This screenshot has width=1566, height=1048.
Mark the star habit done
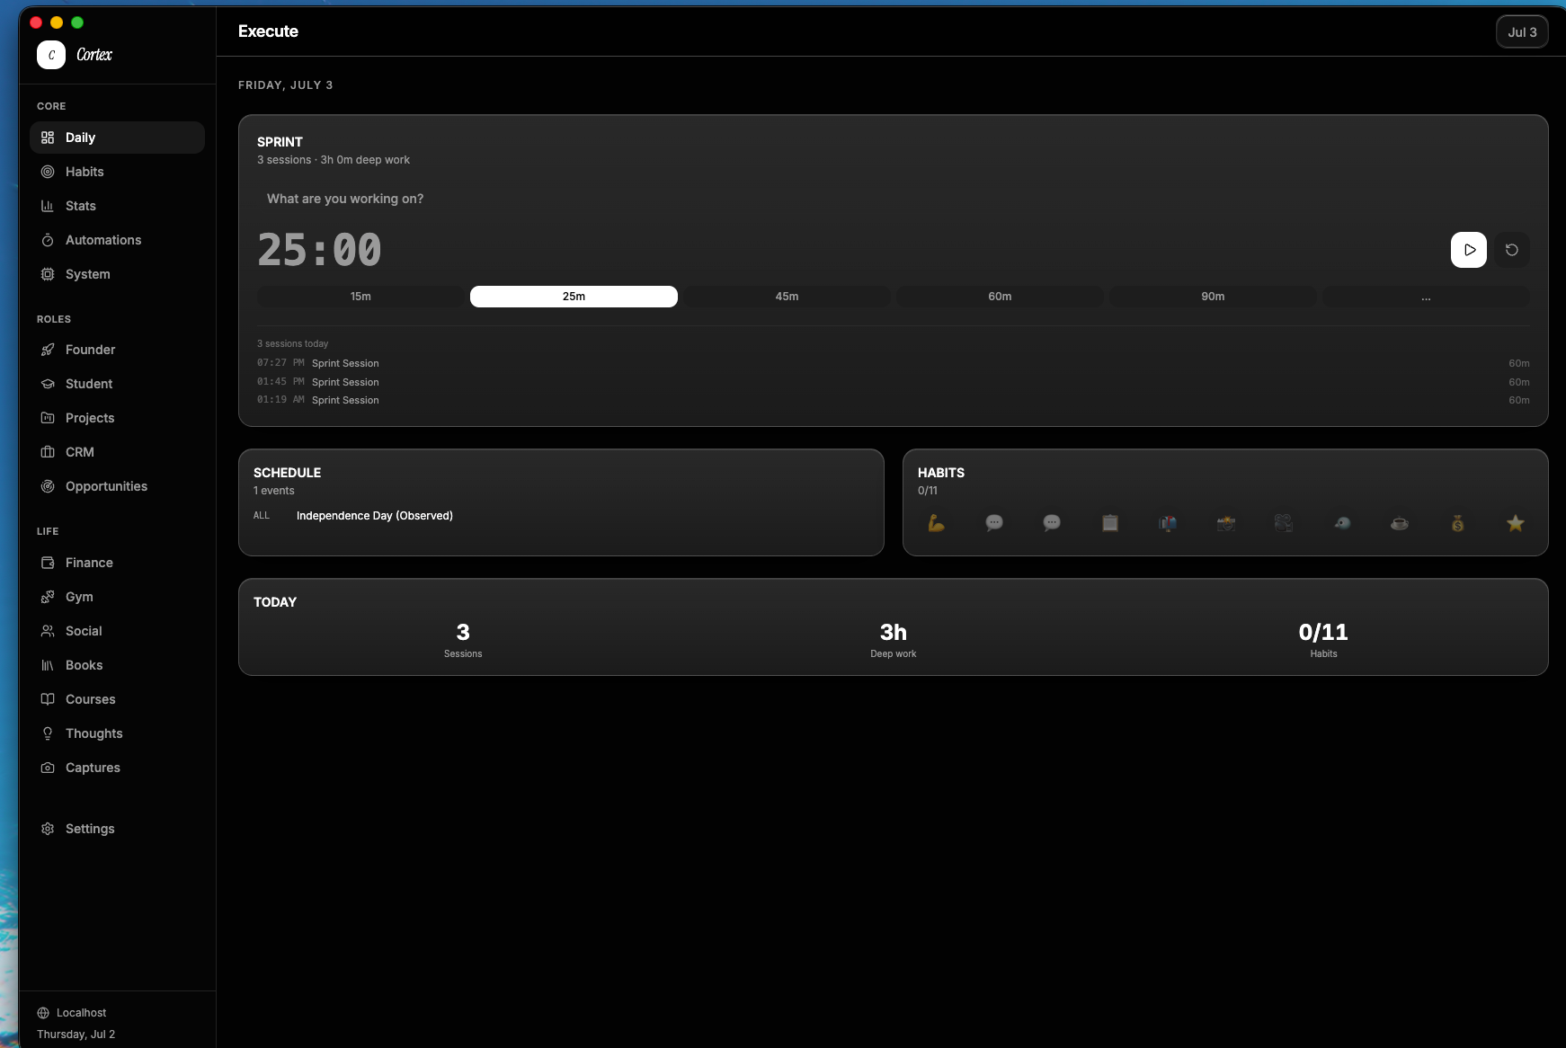pyautogui.click(x=1516, y=523)
